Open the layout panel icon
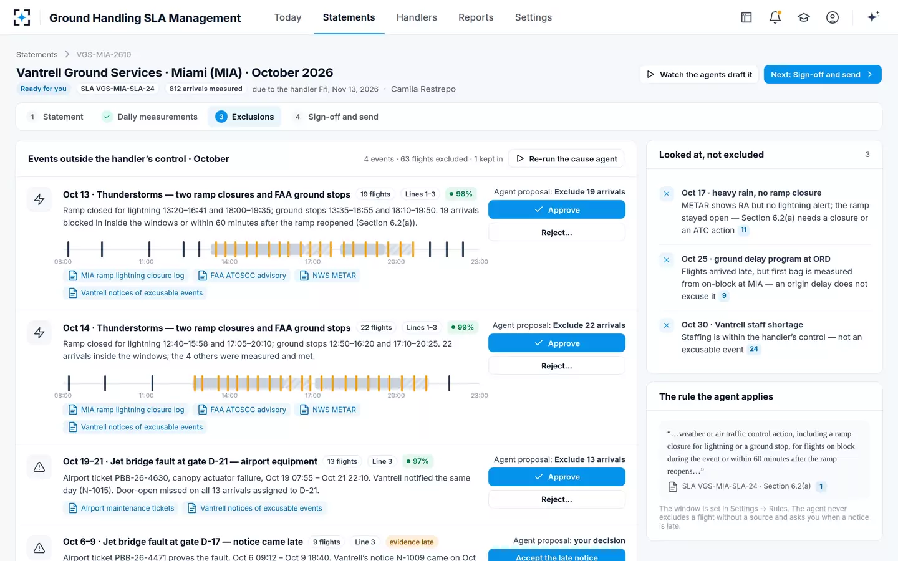The height and width of the screenshot is (561, 898). 746,17
